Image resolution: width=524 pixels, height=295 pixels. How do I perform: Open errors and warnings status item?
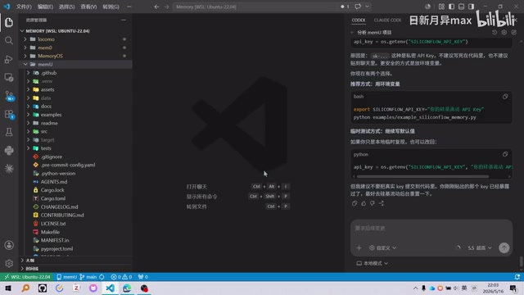[x=121, y=277]
